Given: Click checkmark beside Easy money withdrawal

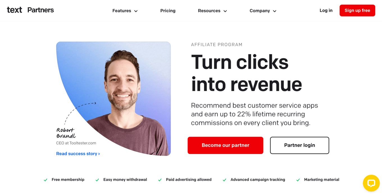Looking at the screenshot, I should 97,180.
